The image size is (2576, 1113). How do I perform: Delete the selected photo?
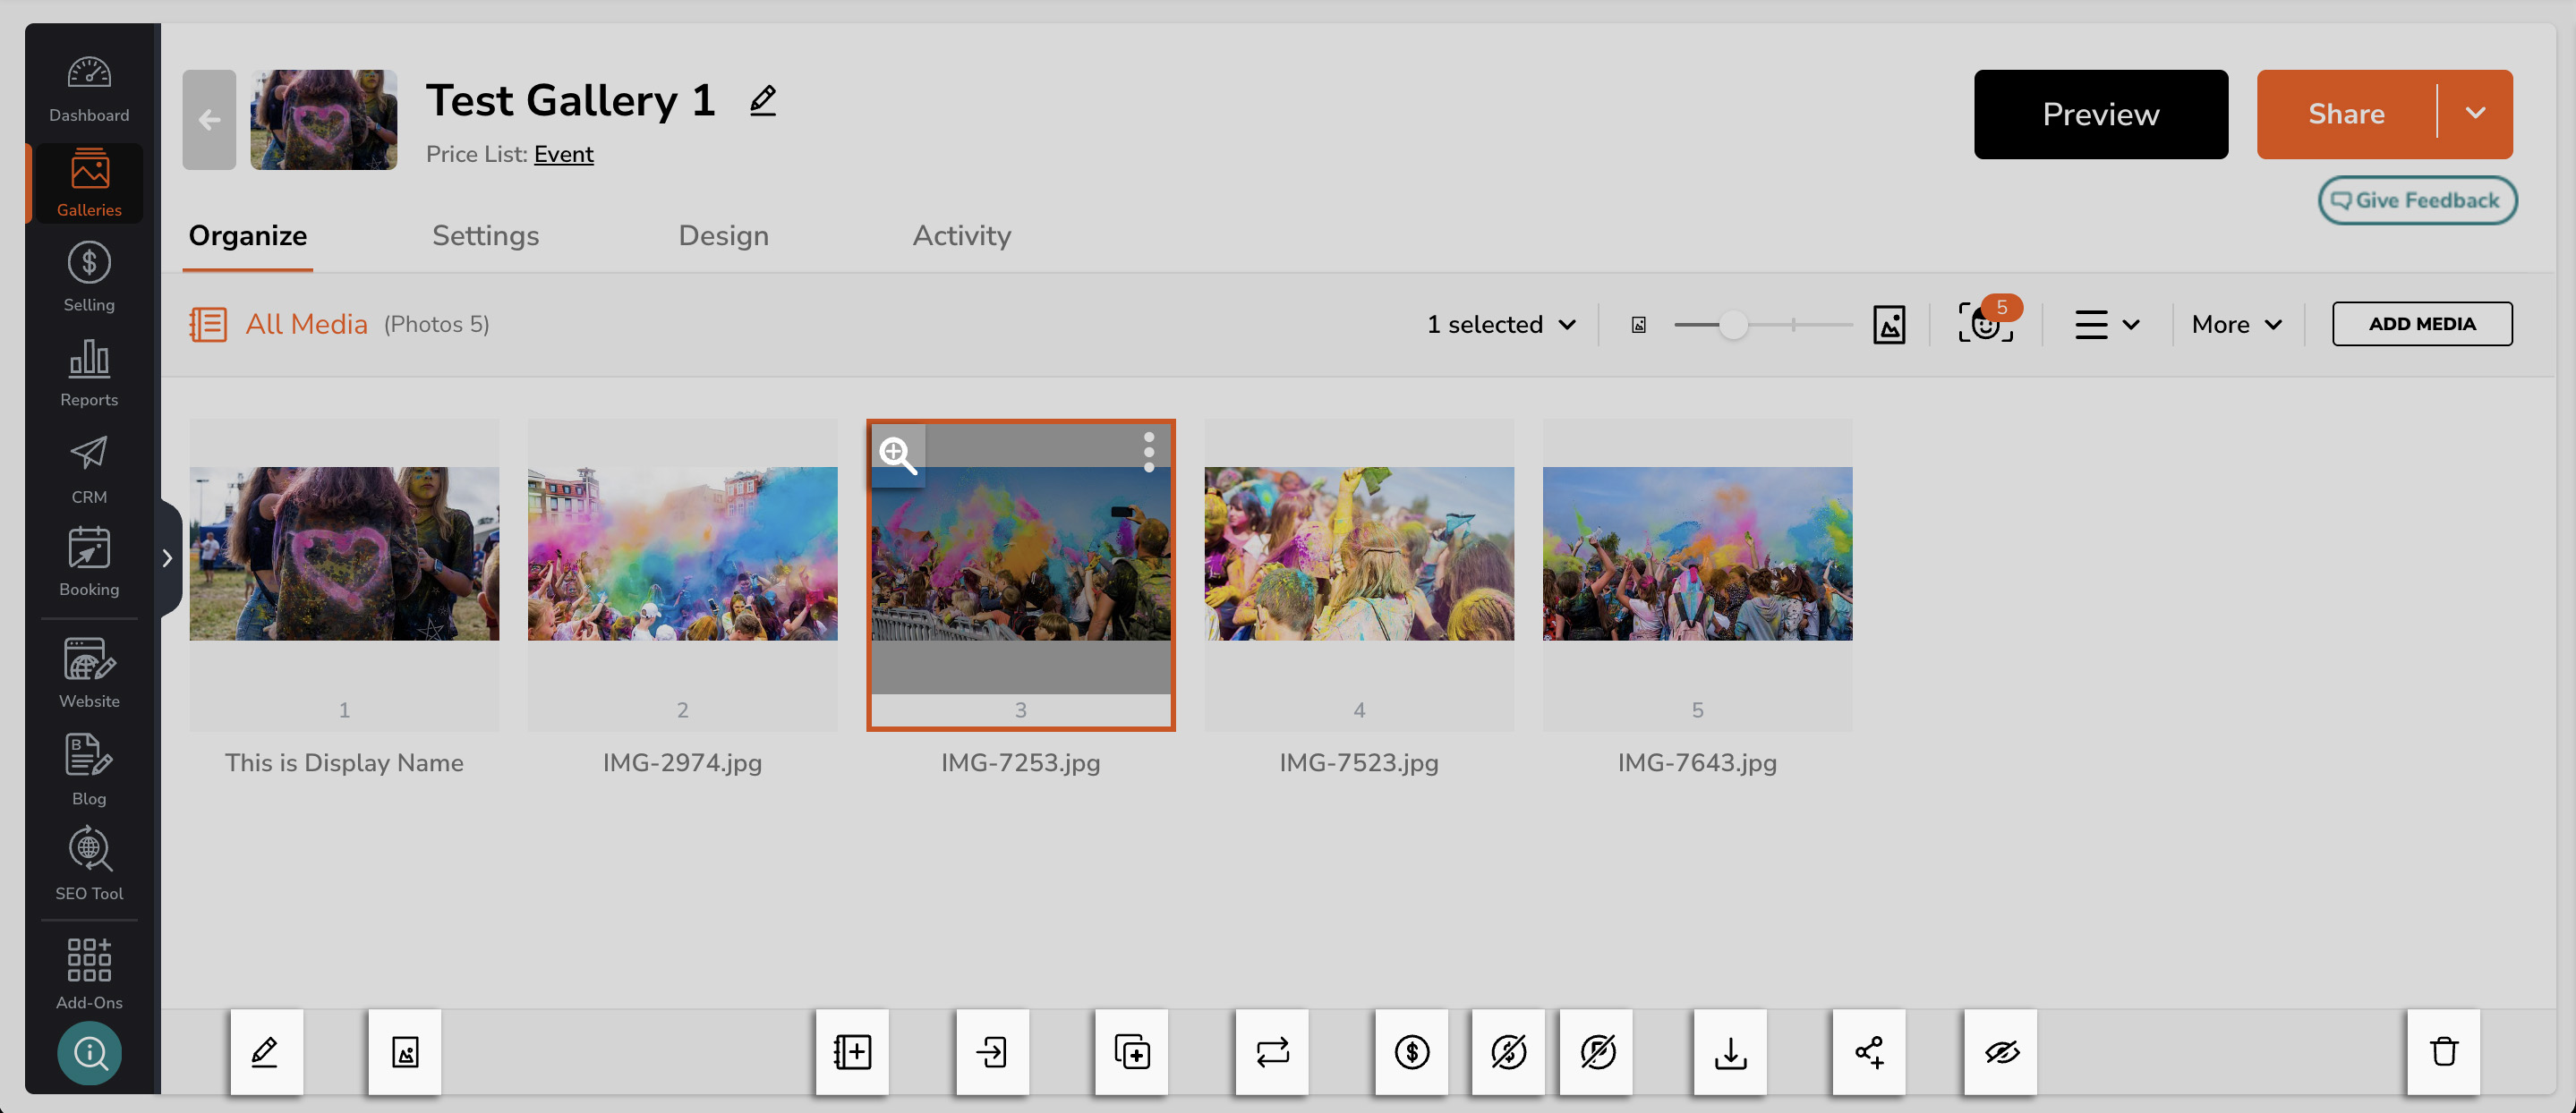pyautogui.click(x=2444, y=1052)
